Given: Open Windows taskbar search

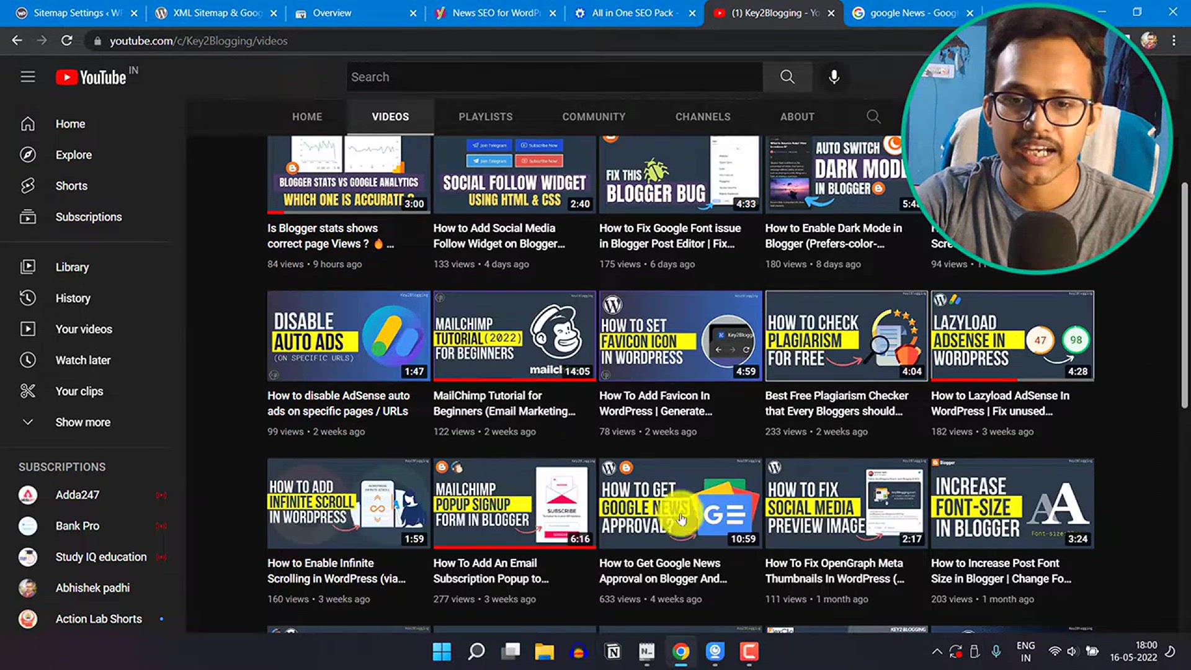Looking at the screenshot, I should (x=476, y=651).
